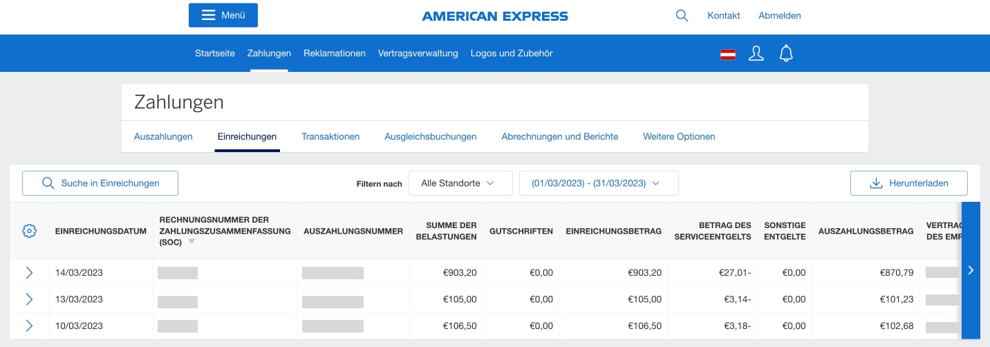
Task: Click the Abmelden logout link
Action: click(x=780, y=15)
